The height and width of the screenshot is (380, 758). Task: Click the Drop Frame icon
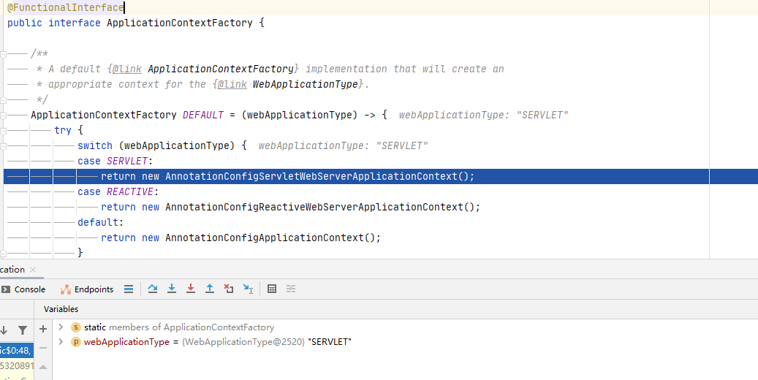click(x=229, y=289)
